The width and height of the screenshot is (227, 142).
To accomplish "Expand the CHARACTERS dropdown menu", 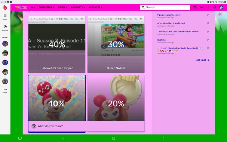I will coord(46,7).
